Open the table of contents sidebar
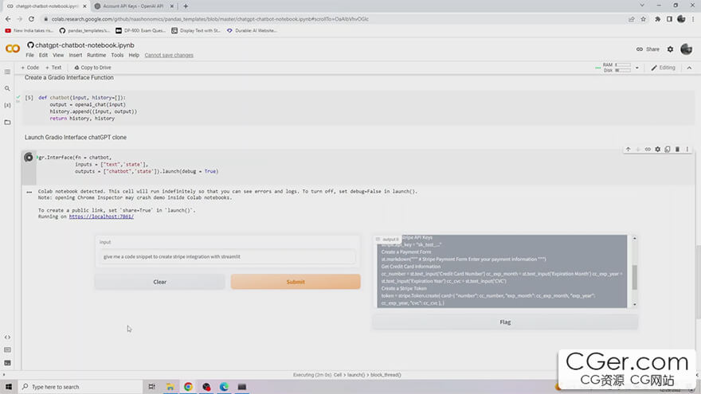The height and width of the screenshot is (394, 701). 8,72
